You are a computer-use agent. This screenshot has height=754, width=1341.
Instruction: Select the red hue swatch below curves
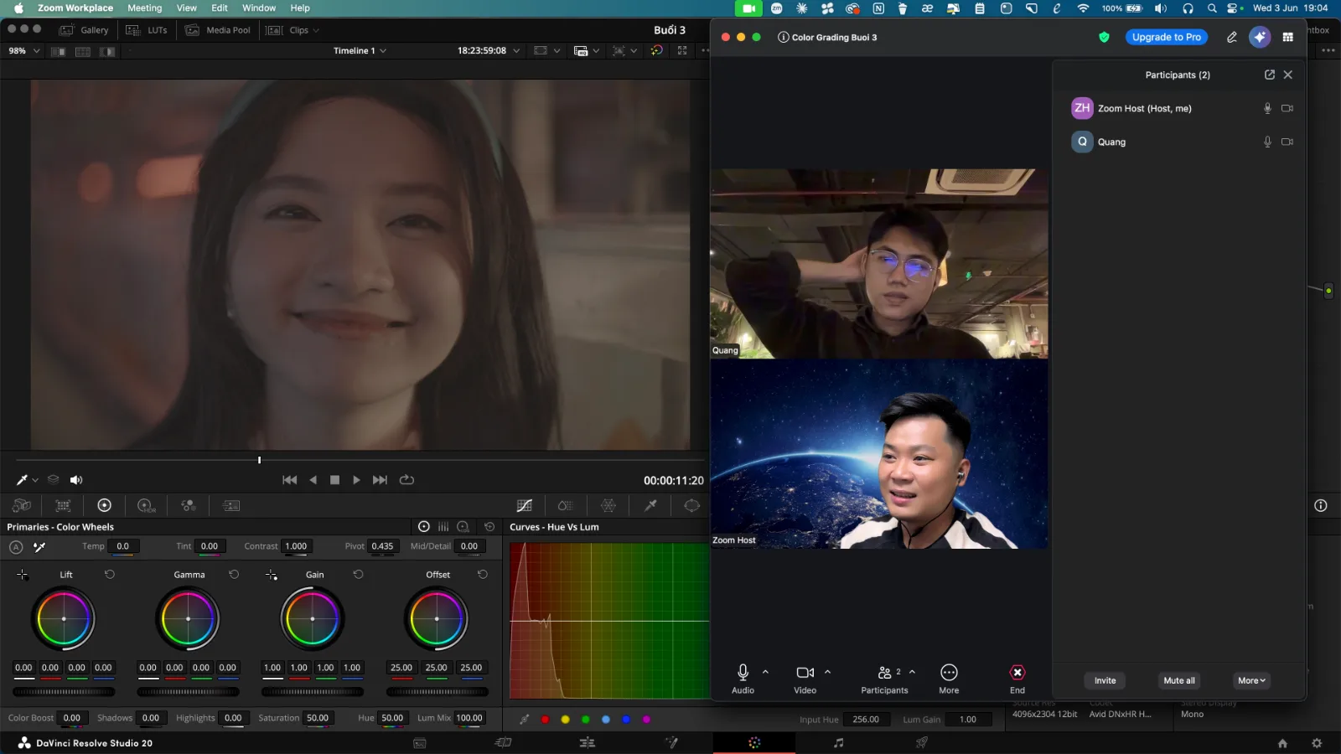pyautogui.click(x=546, y=720)
